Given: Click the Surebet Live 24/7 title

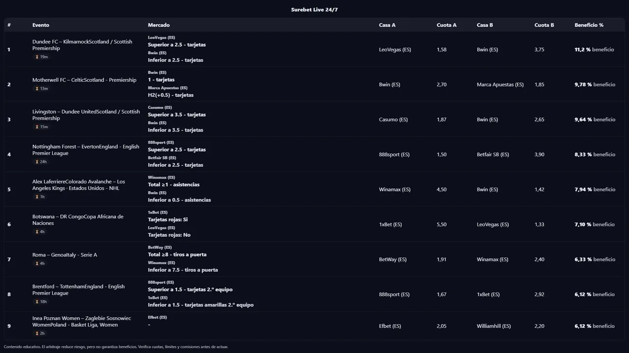Looking at the screenshot, I should pos(314,10).
